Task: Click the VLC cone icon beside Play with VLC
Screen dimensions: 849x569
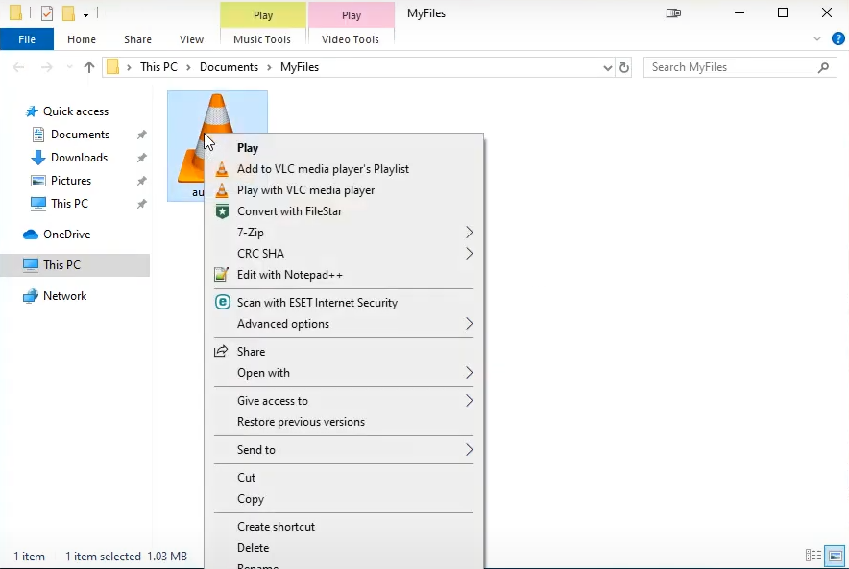Action: (222, 190)
